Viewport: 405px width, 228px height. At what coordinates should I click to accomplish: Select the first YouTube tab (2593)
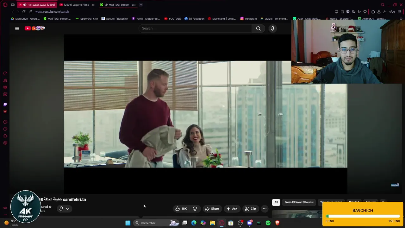(x=36, y=5)
